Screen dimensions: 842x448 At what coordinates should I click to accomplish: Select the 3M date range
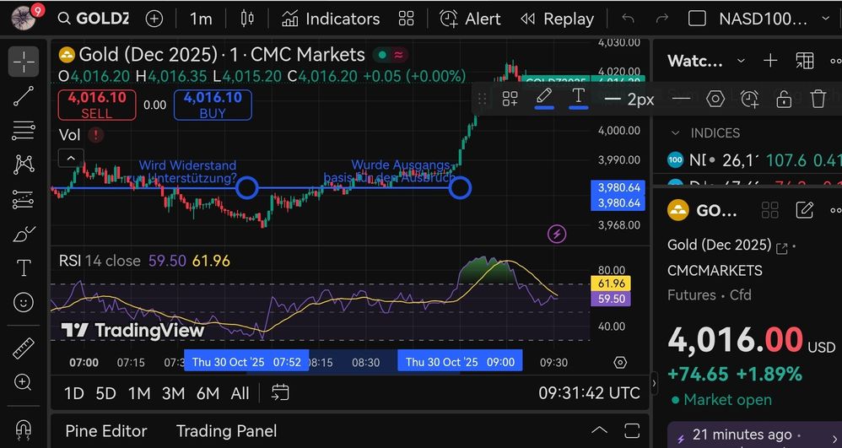pyautogui.click(x=174, y=394)
